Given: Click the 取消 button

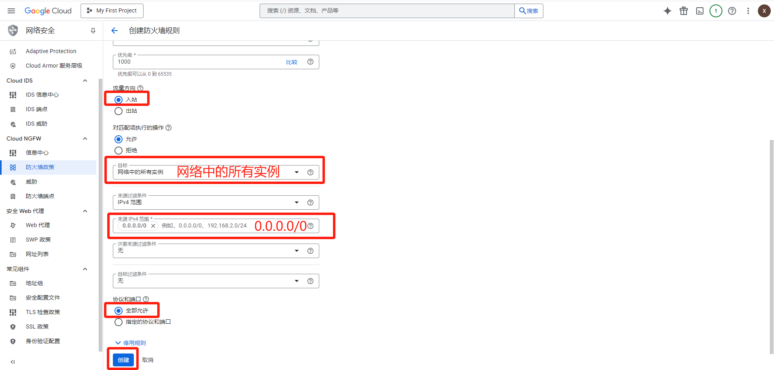Looking at the screenshot, I should point(148,360).
